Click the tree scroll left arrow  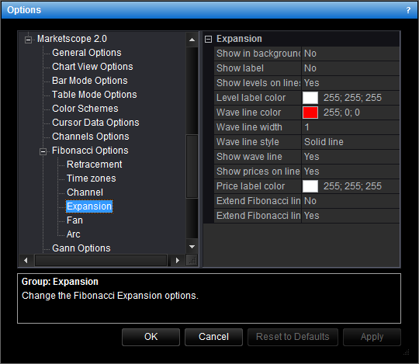click(x=26, y=260)
